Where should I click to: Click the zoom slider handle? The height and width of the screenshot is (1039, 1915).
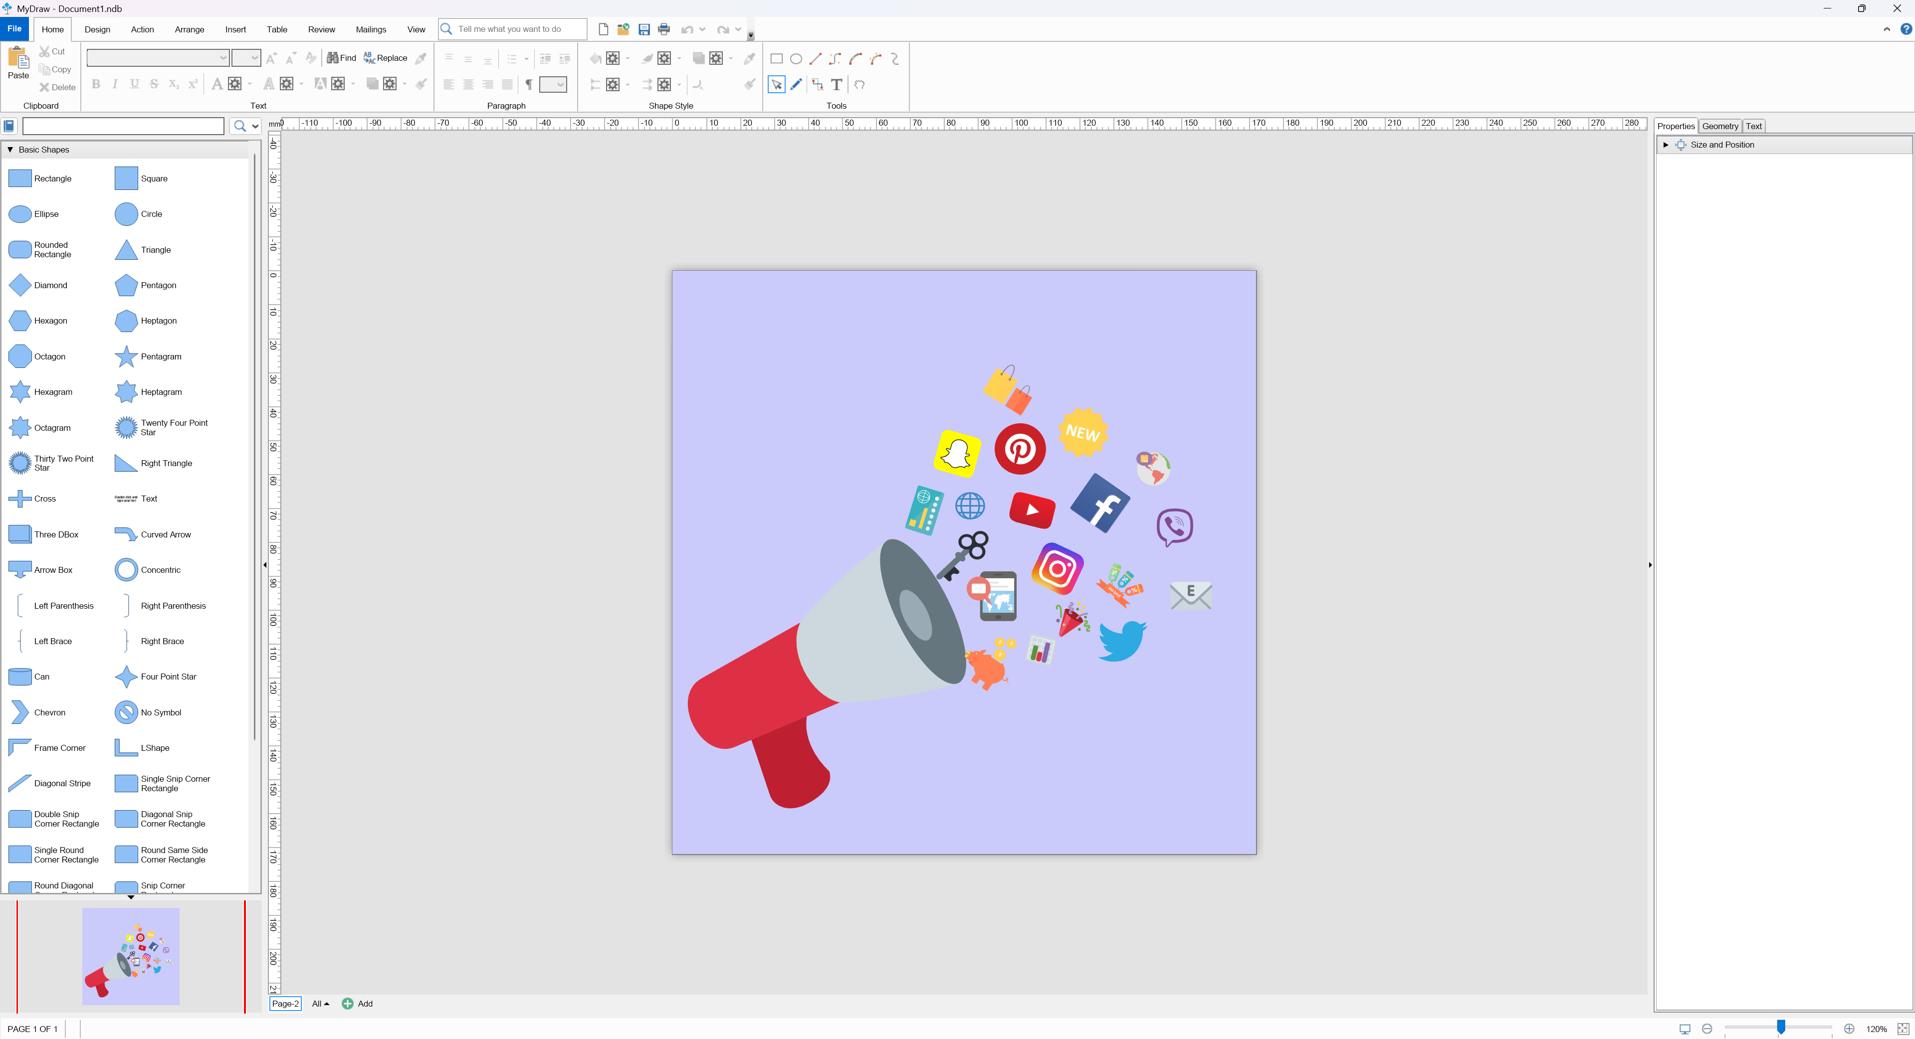pyautogui.click(x=1780, y=1027)
